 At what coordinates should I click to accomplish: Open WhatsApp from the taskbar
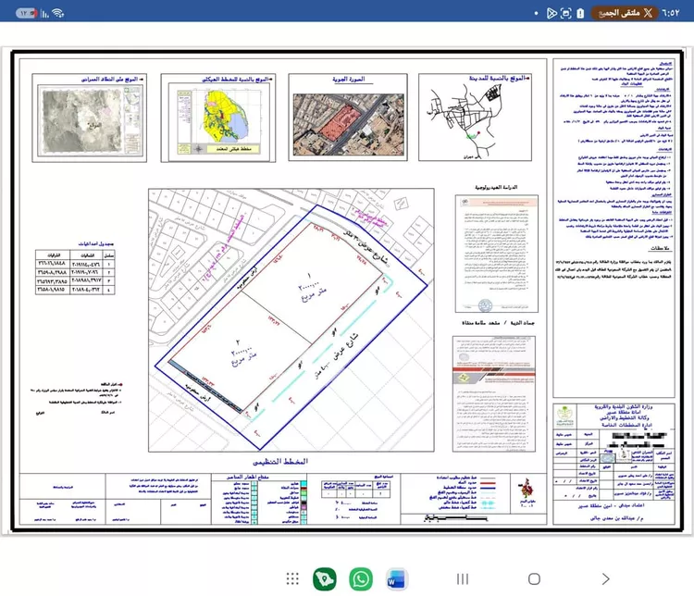tap(361, 578)
